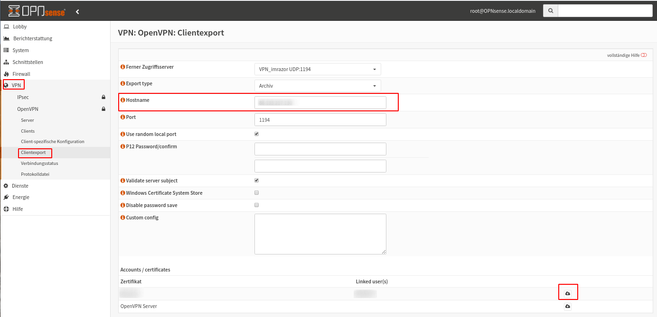This screenshot has width=657, height=317.
Task: Click the info icon beside Export type
Action: (x=122, y=84)
